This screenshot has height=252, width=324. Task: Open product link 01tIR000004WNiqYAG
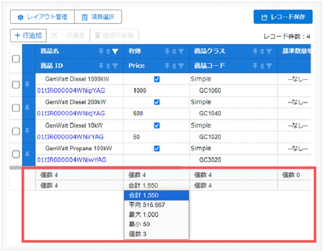click(x=71, y=113)
